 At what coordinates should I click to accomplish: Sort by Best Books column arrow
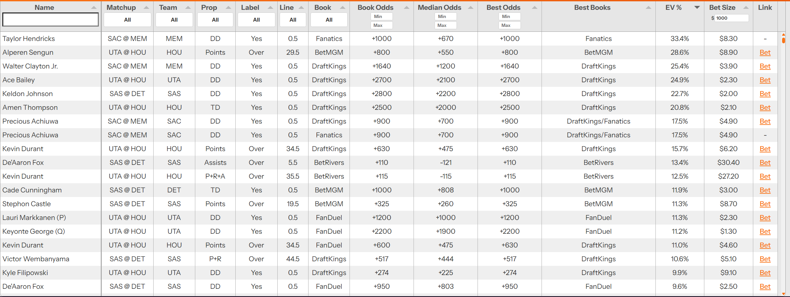(649, 8)
